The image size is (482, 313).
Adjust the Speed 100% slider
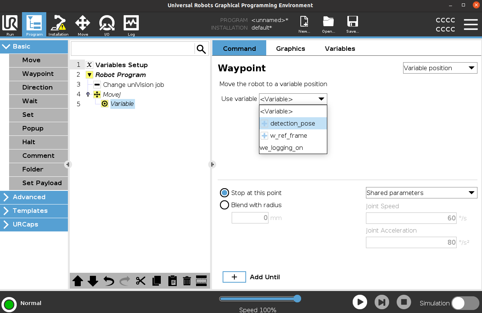260,299
